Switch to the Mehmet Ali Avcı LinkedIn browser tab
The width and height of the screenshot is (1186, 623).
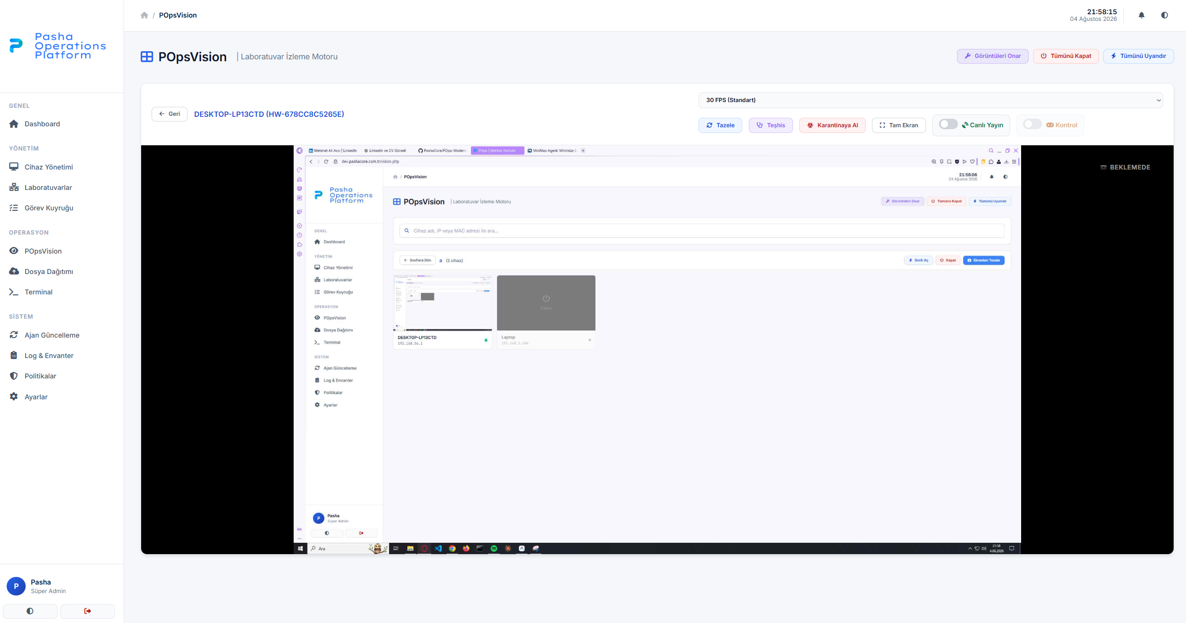pos(333,151)
